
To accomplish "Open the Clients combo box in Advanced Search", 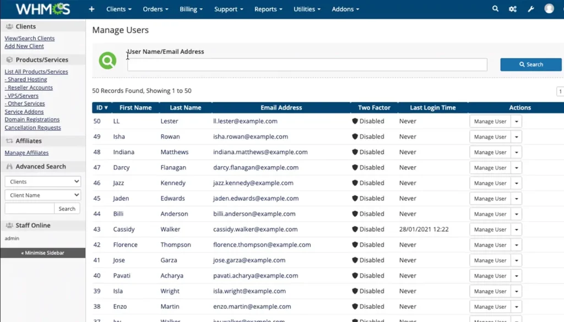I will pyautogui.click(x=42, y=181).
